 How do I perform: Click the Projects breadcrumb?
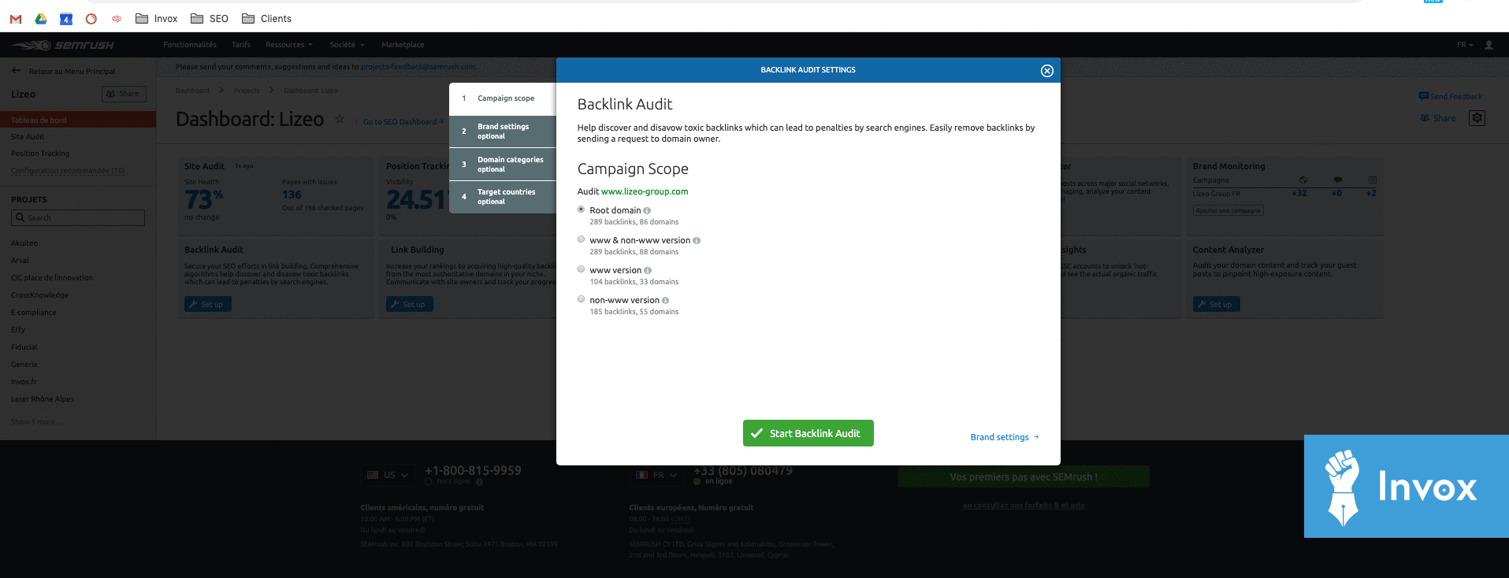pos(247,91)
